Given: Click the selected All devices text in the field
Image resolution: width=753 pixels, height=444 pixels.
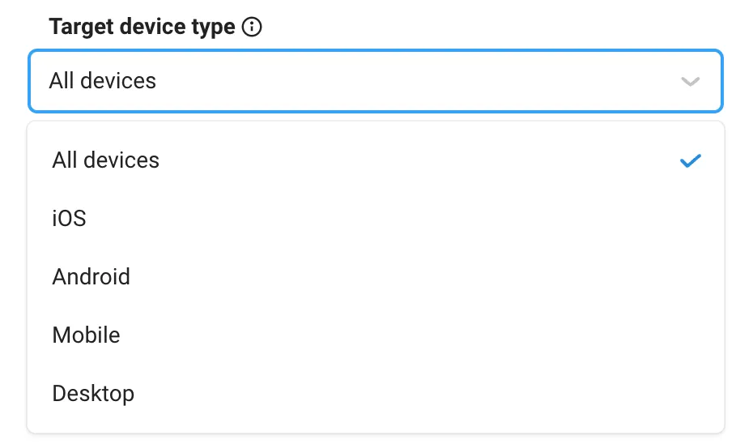Looking at the screenshot, I should (103, 81).
